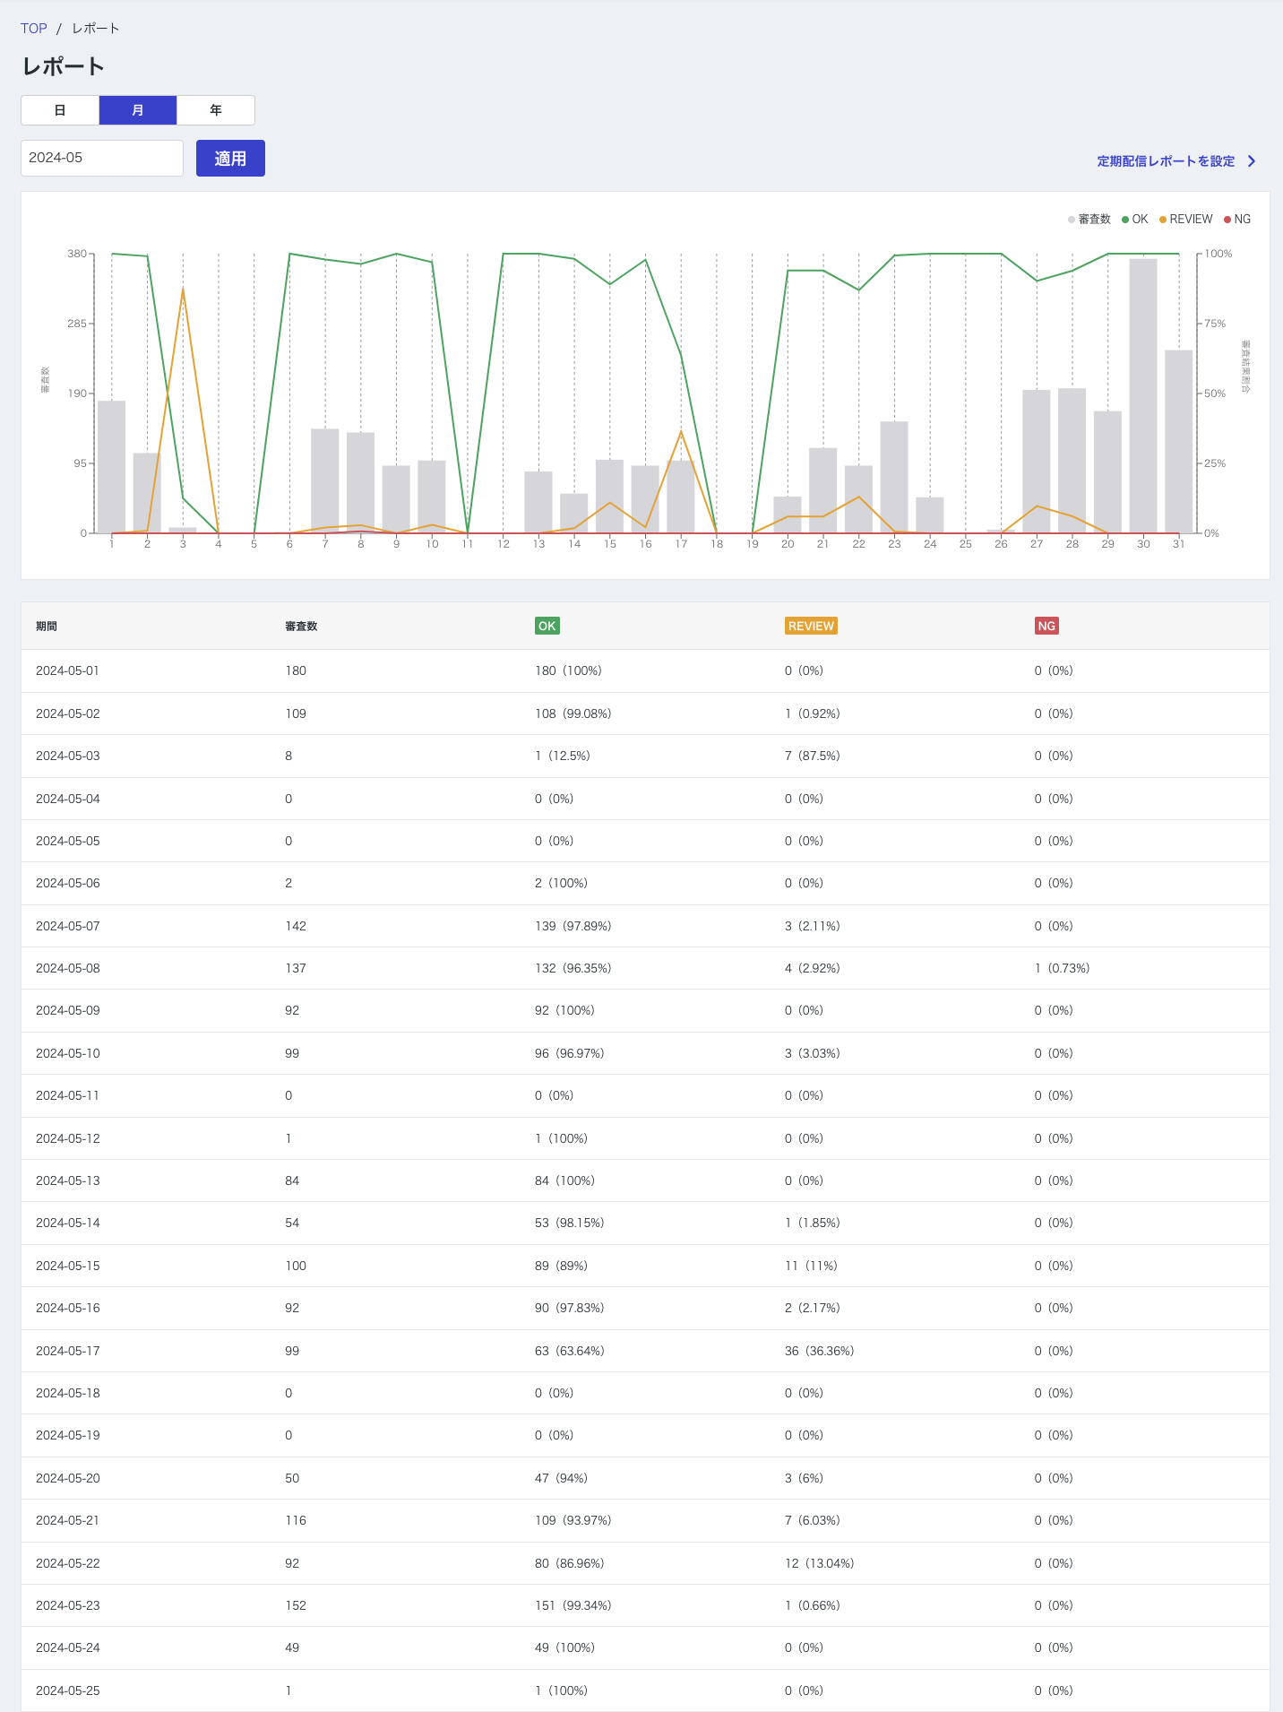Click the 2024-05-25 date cell

[68, 1690]
